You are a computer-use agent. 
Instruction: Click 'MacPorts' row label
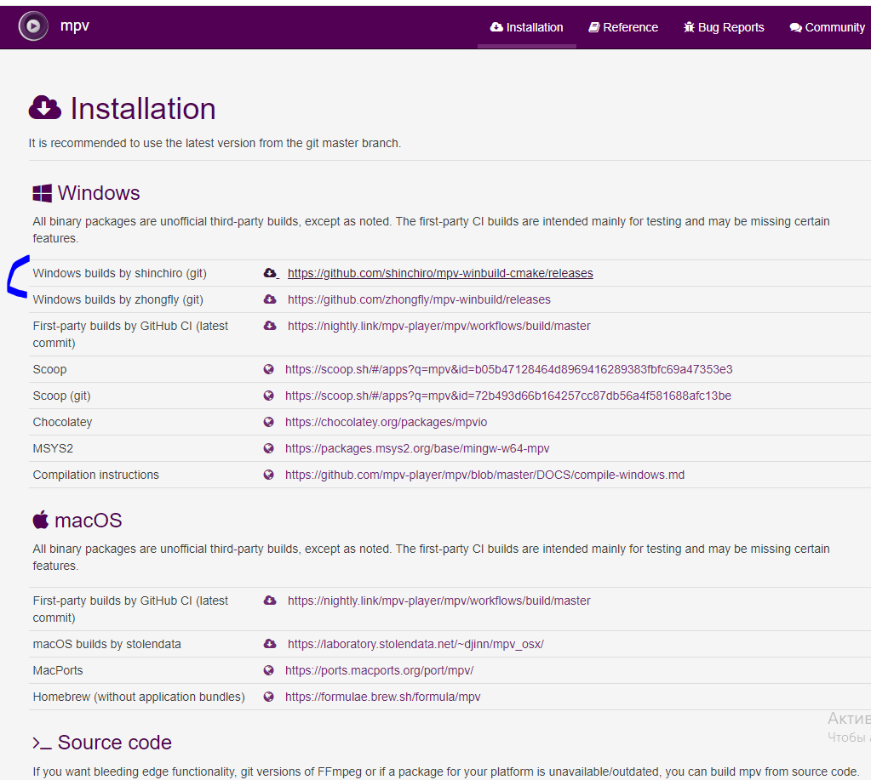pos(58,670)
